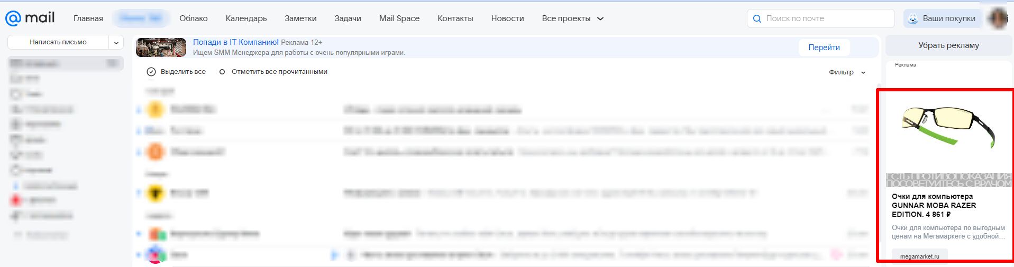
Task: Expand the arrow next to Написать письмо
Action: [x=116, y=43]
